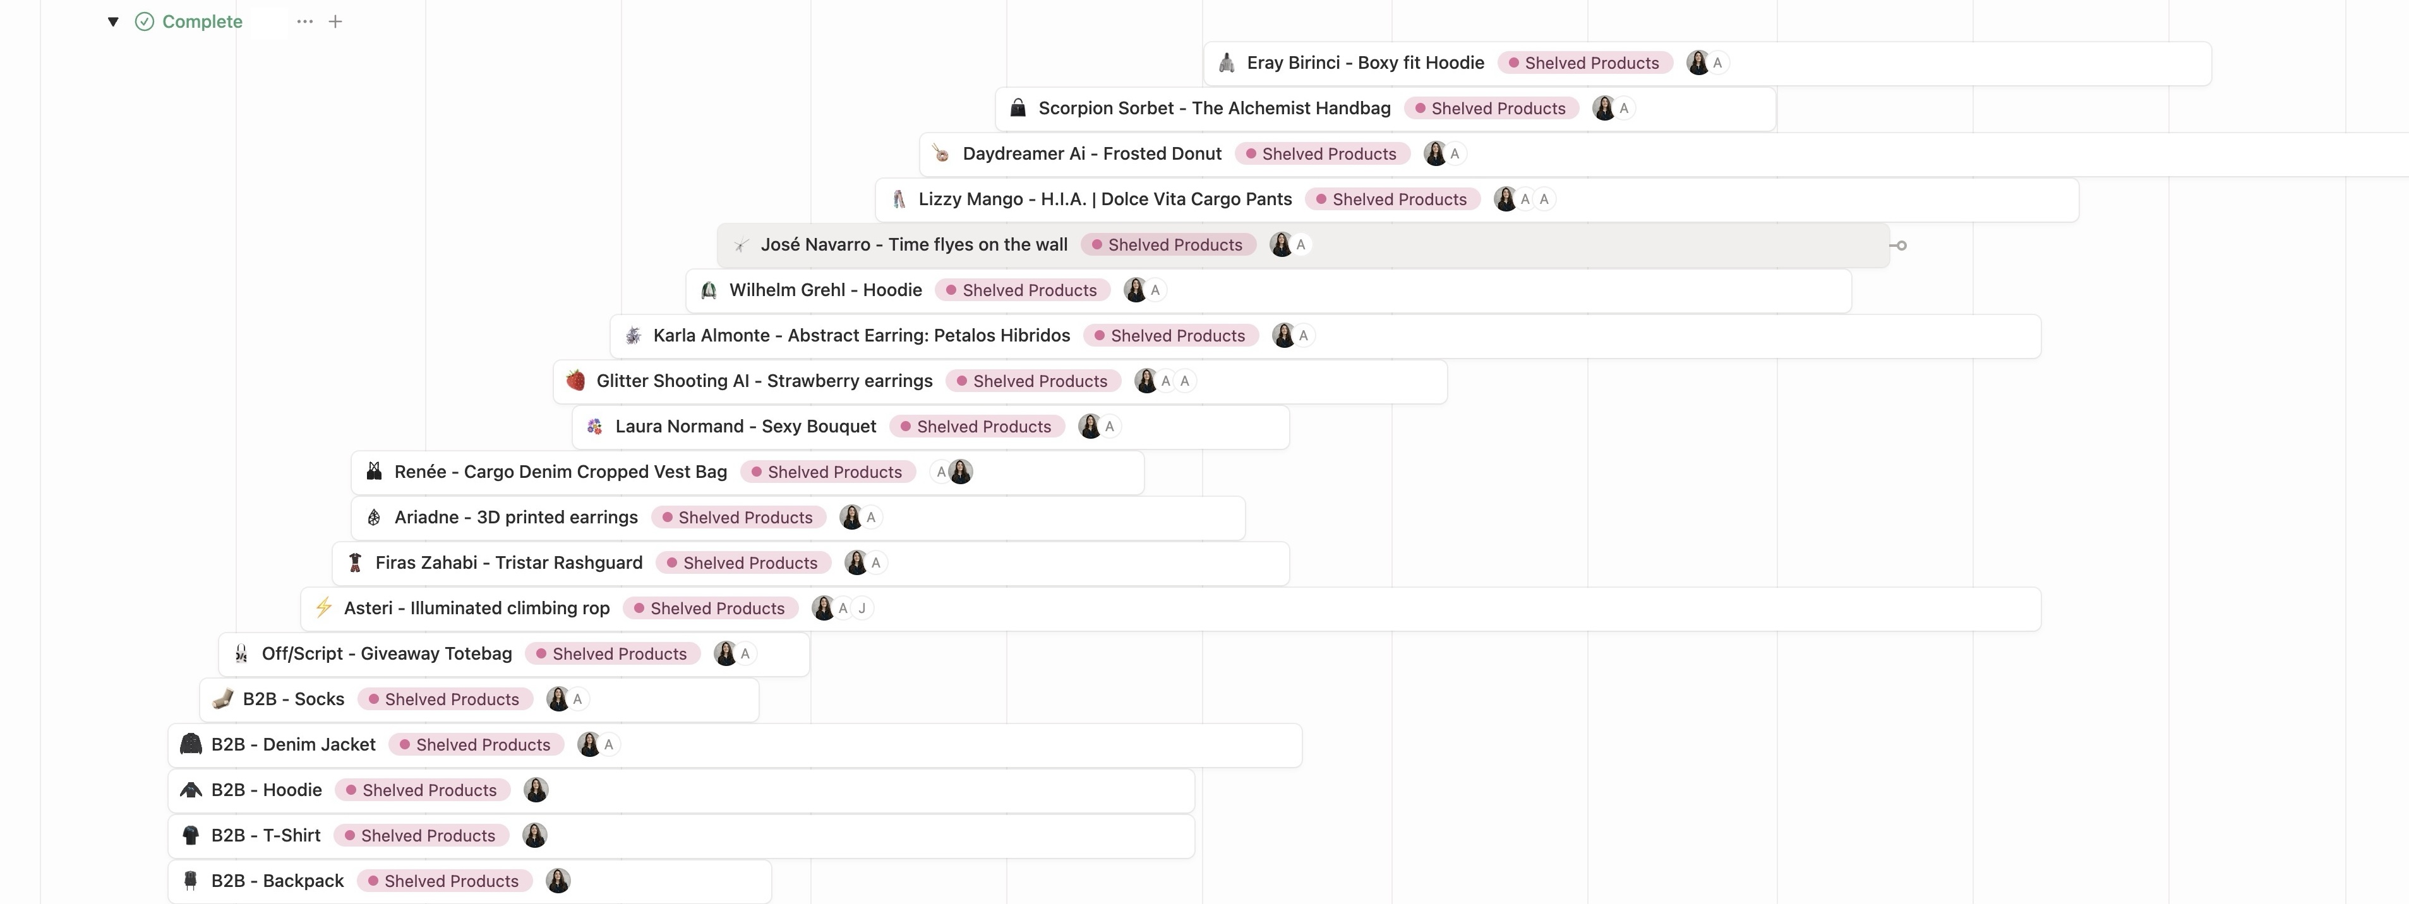Click the lightning bolt icon on Asteri
Image resolution: width=2409 pixels, height=904 pixels.
tap(323, 608)
